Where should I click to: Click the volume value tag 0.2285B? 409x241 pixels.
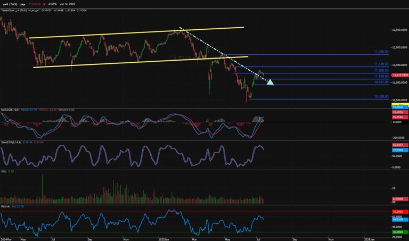400,199
